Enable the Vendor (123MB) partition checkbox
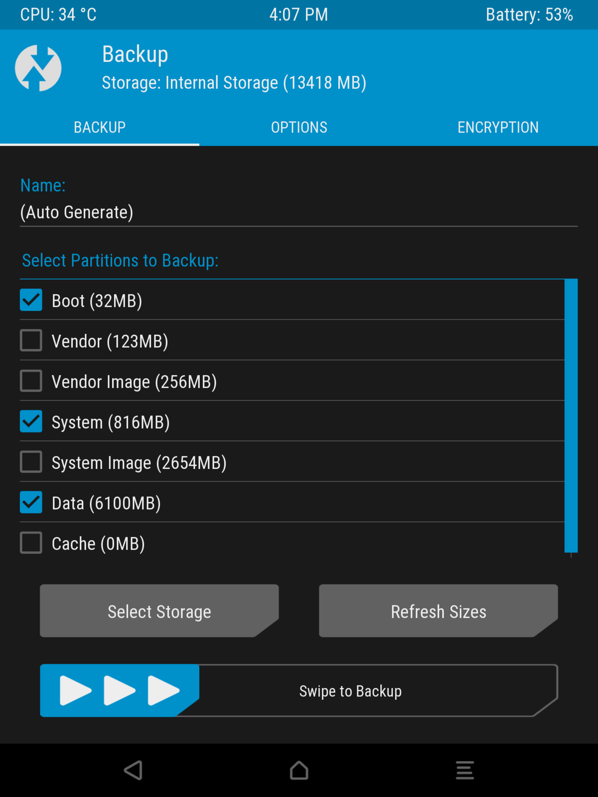598x797 pixels. [x=31, y=341]
